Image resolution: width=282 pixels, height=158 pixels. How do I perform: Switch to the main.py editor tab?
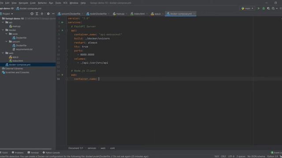(x=120, y=14)
